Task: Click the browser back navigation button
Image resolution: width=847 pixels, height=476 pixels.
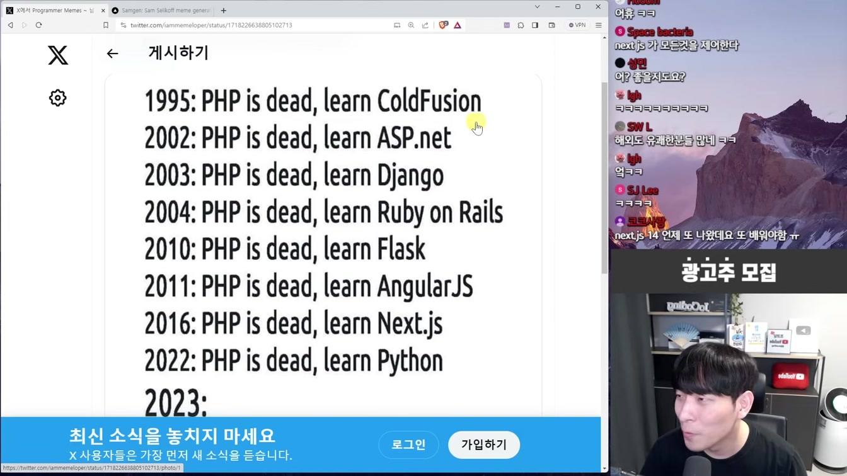Action: [10, 25]
